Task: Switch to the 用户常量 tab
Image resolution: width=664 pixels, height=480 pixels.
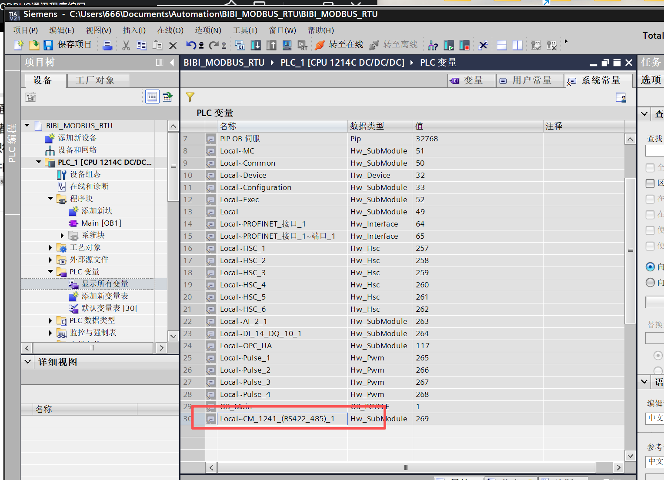Action: pyautogui.click(x=530, y=80)
